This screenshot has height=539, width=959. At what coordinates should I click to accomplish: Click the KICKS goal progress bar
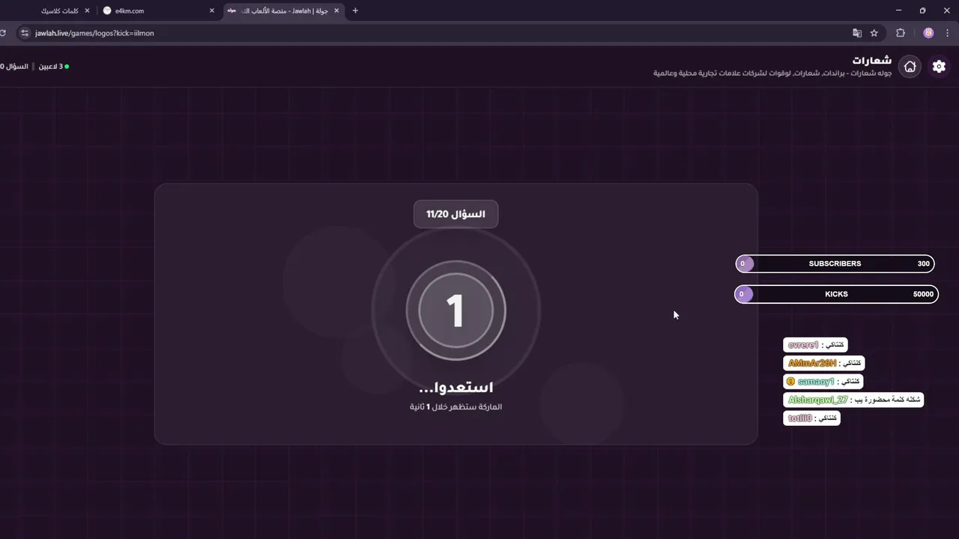pos(836,294)
